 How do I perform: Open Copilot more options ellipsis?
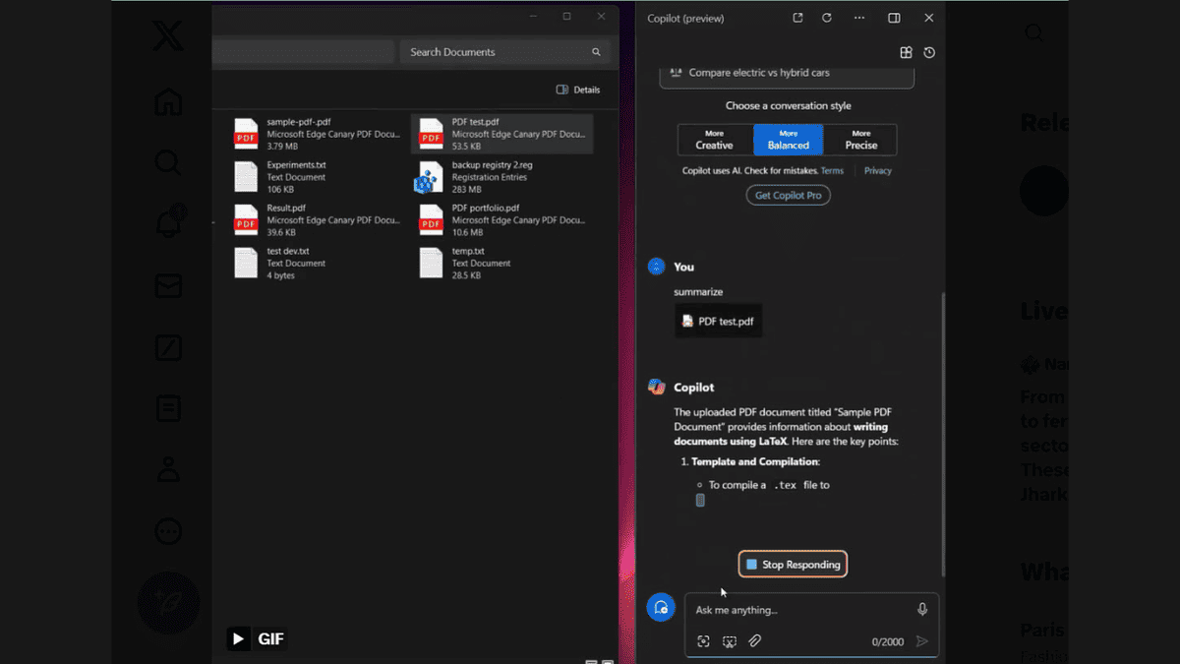859,18
